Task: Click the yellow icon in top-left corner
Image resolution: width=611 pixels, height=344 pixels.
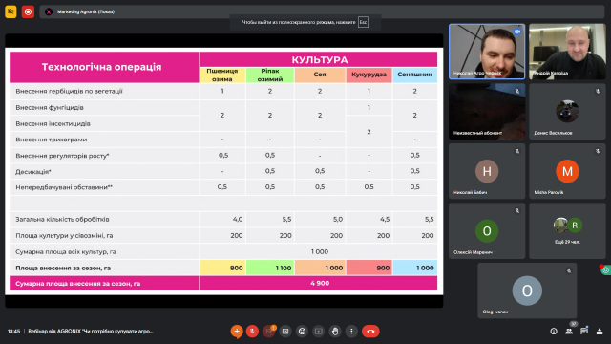Action: (x=11, y=11)
